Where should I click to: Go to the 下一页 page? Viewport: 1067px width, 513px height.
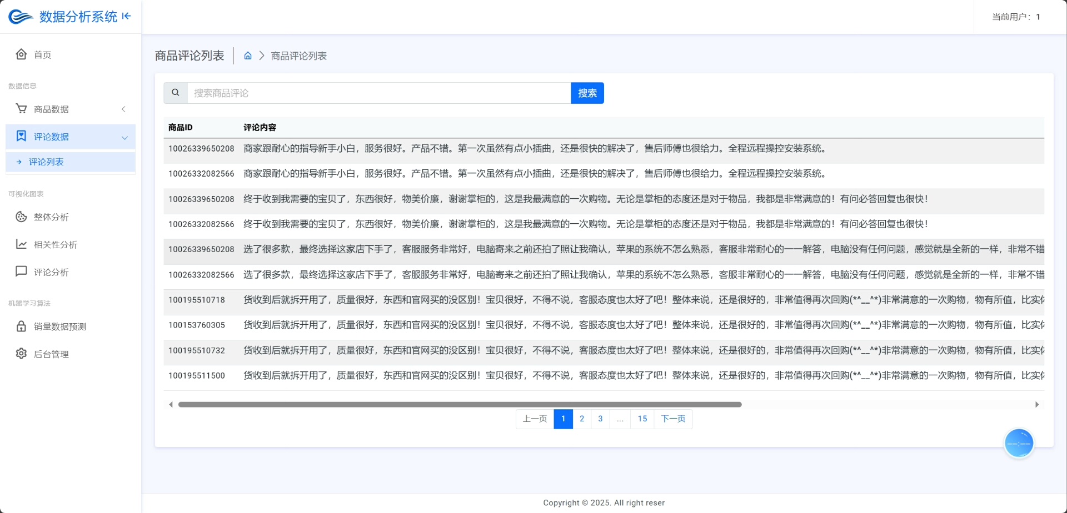[673, 419]
